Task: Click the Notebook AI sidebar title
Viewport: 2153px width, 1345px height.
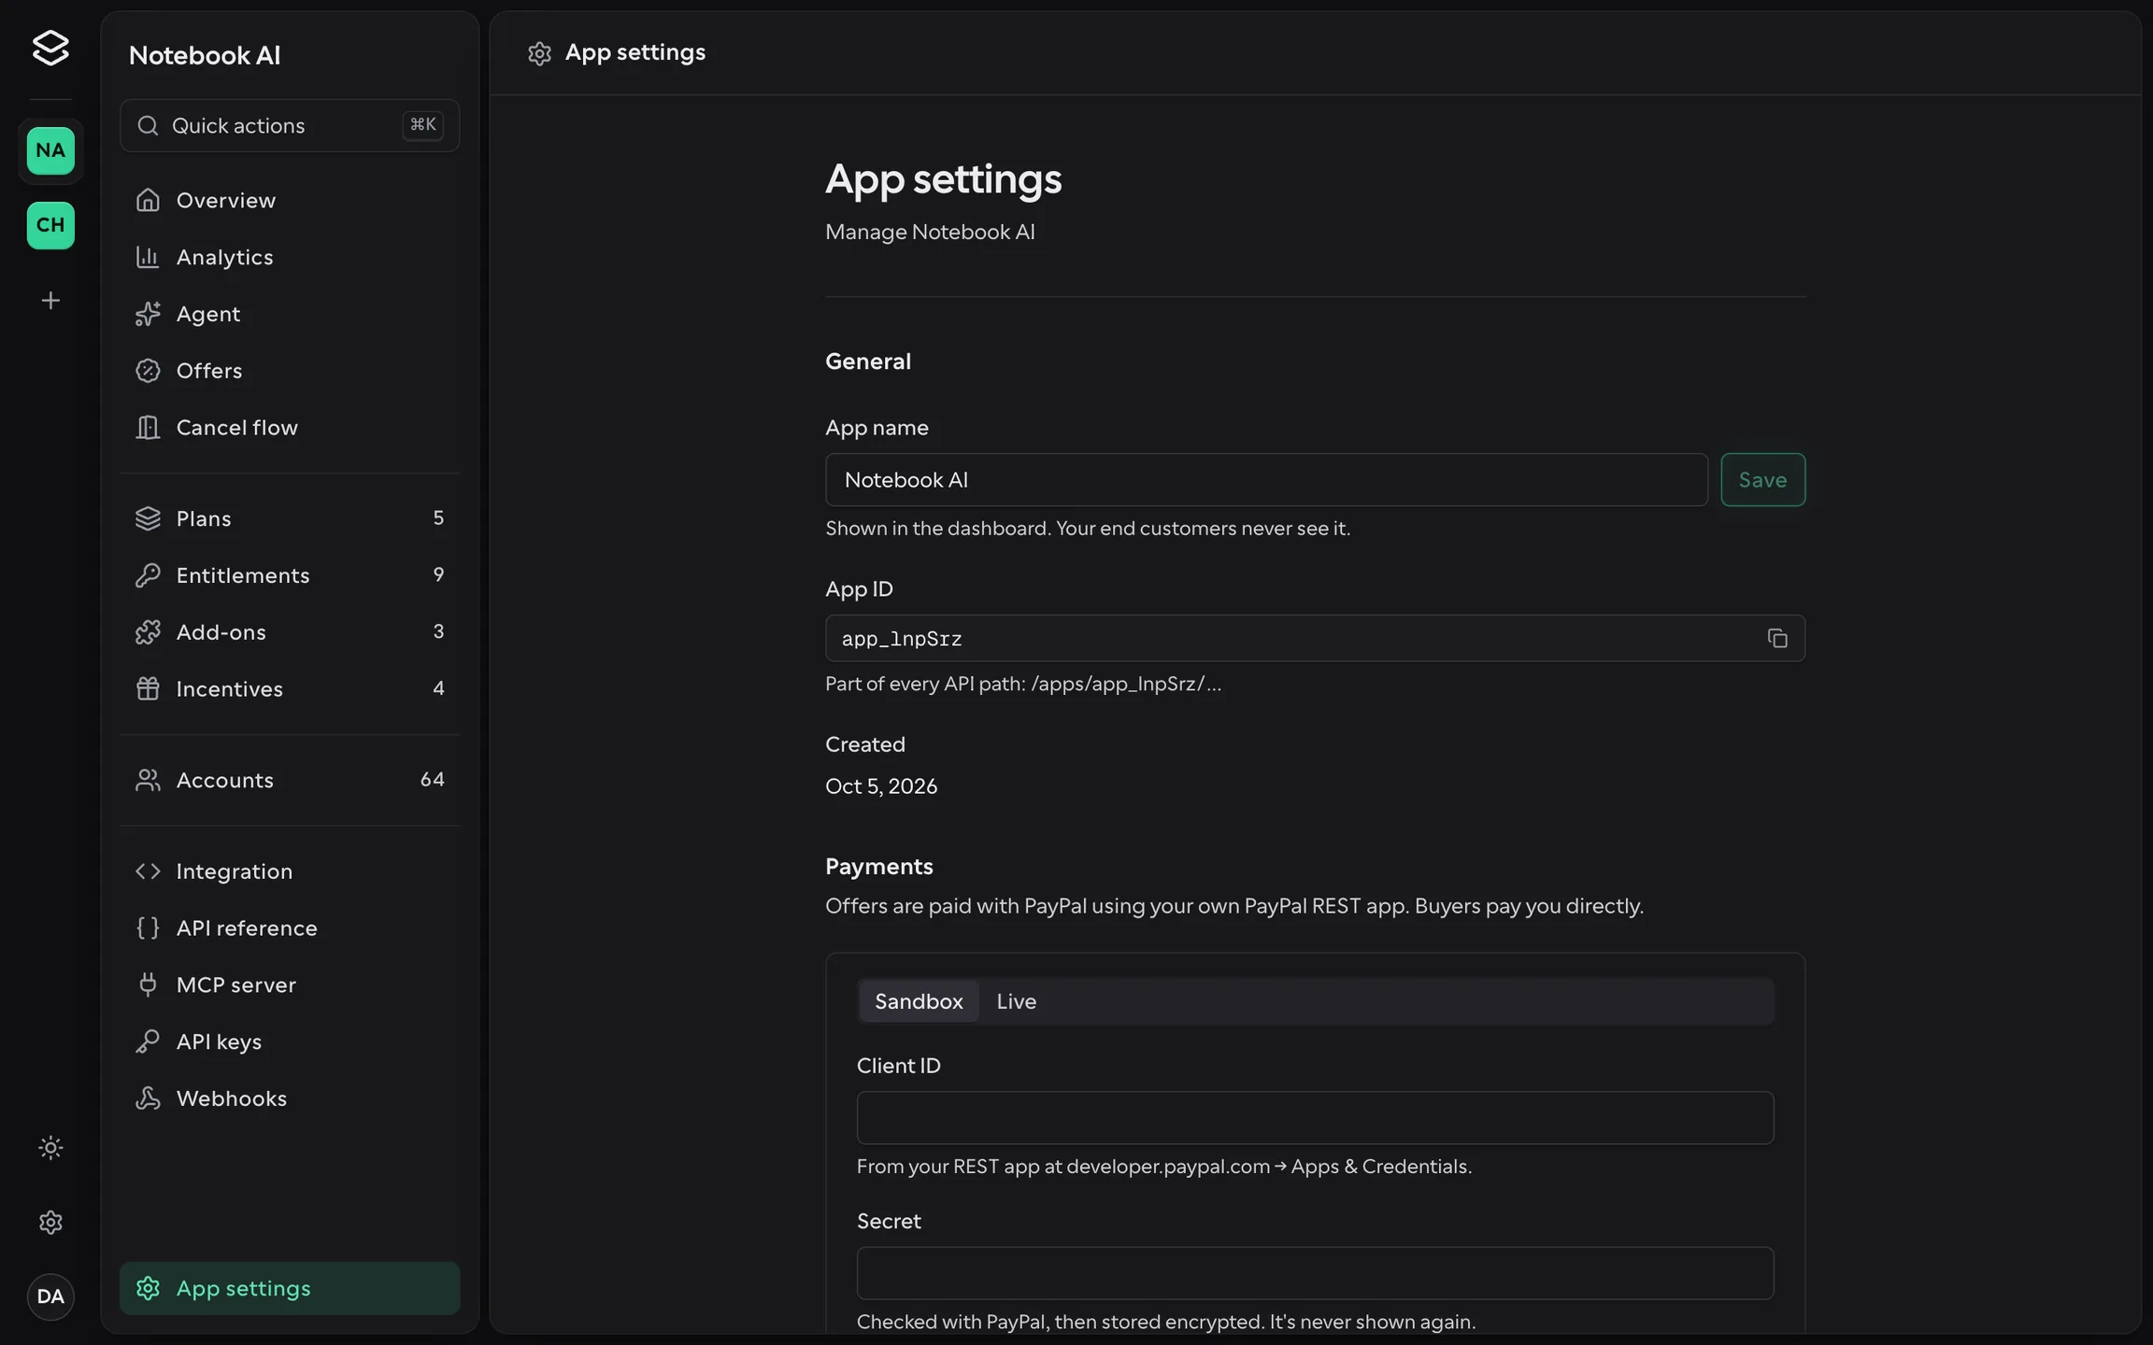Action: [x=205, y=55]
